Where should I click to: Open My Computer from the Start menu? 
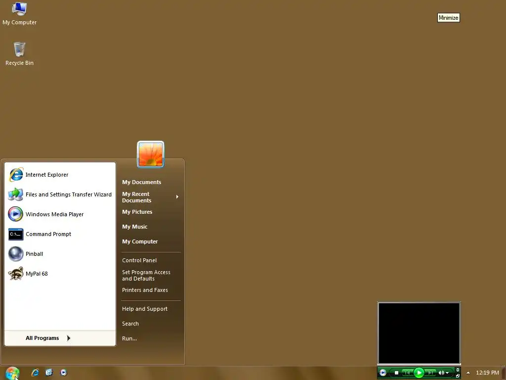pyautogui.click(x=150, y=241)
